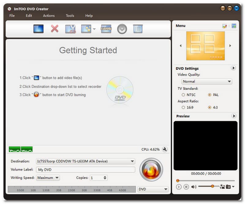Open the Video Quality dropdown

[206, 81]
